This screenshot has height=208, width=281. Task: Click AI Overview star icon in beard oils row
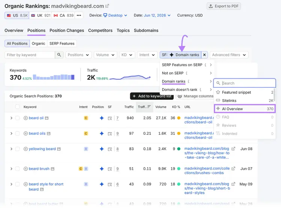pyautogui.click(x=102, y=133)
